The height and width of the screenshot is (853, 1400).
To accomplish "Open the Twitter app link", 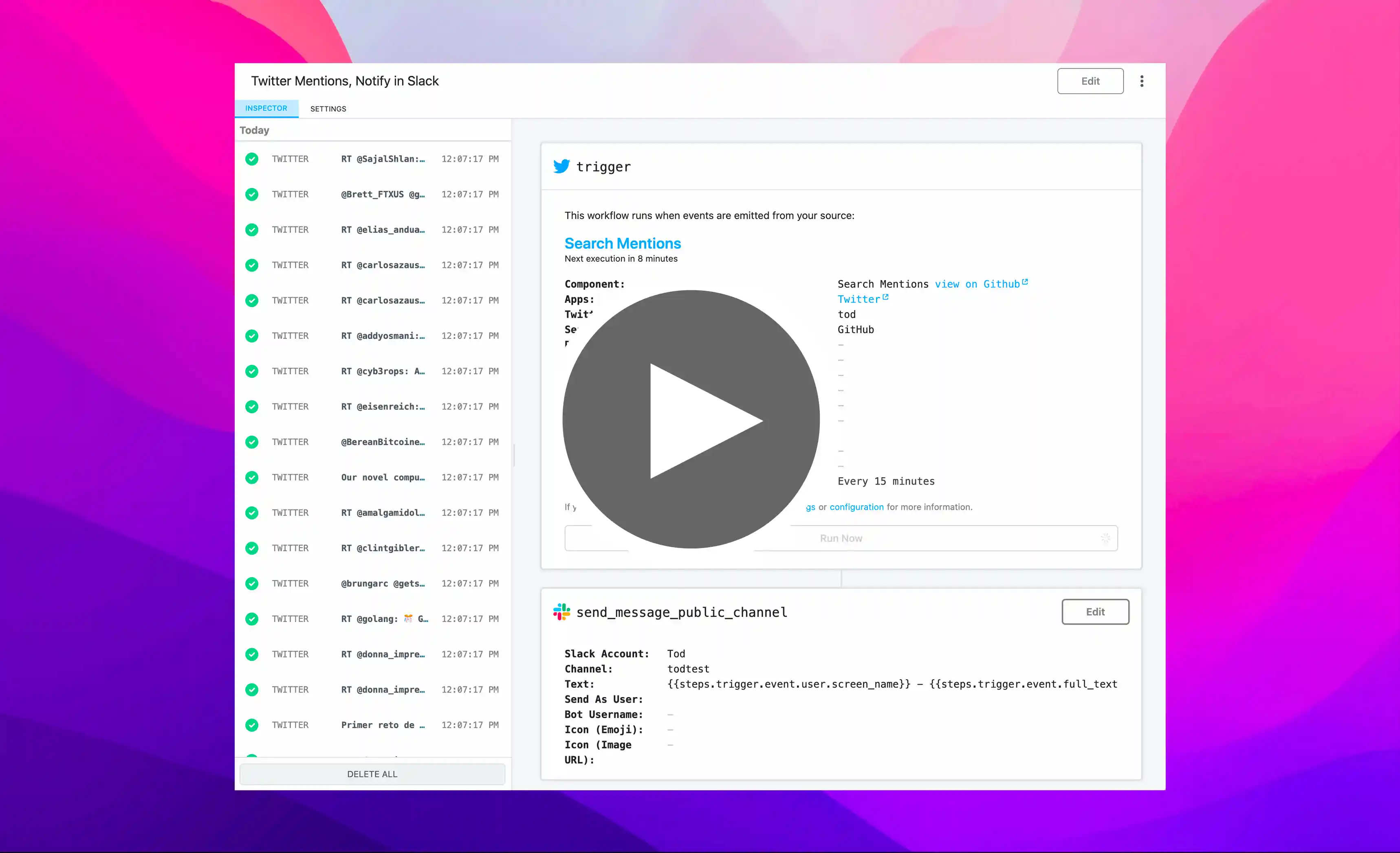I will (x=858, y=299).
